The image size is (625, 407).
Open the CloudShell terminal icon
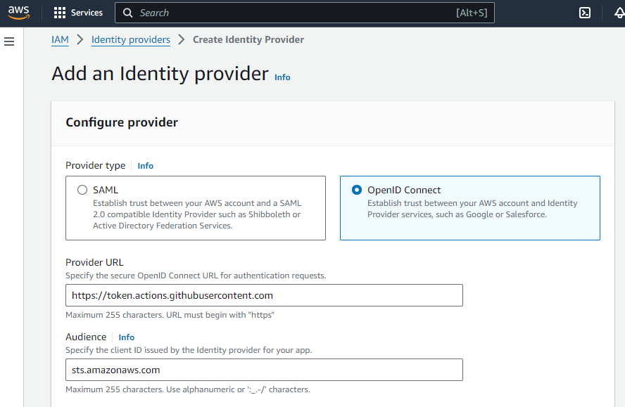coord(584,13)
